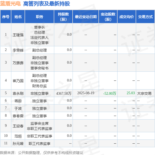Click the 交易方式 column header
The width and height of the screenshot is (155, 155).
click(x=145, y=17)
